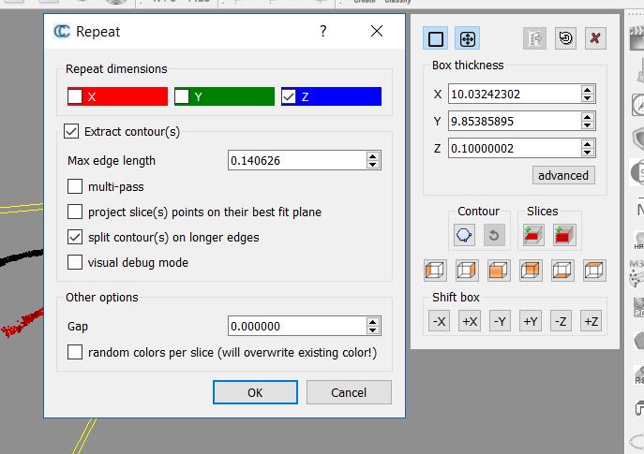Click the advanced button
Screen dimensions: 644x454
pos(563,175)
